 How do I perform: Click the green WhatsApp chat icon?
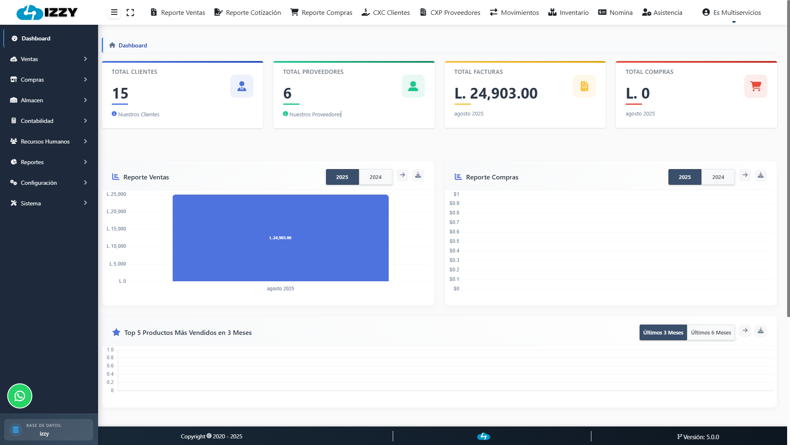20,396
